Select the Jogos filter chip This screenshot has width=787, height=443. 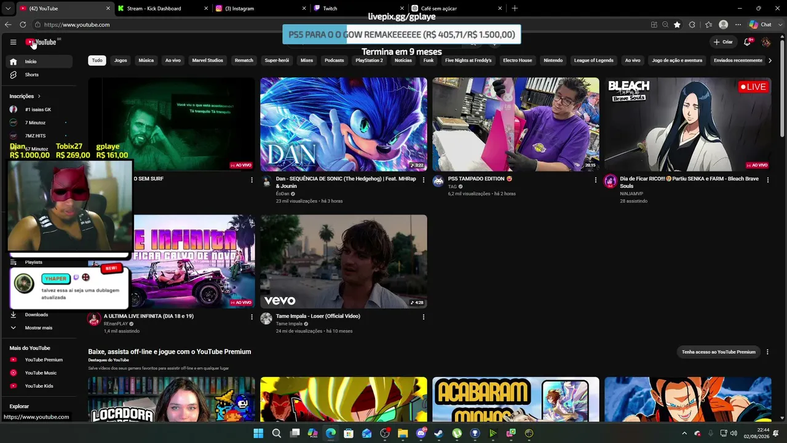click(x=121, y=60)
